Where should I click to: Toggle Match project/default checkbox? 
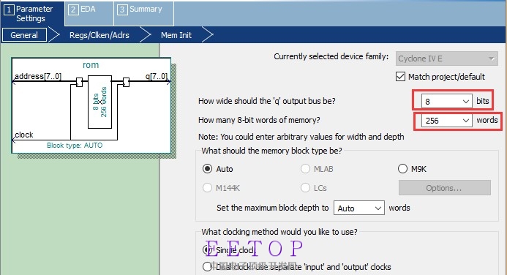(x=400, y=77)
